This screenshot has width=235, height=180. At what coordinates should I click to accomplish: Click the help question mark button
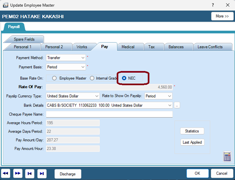pos(213,5)
